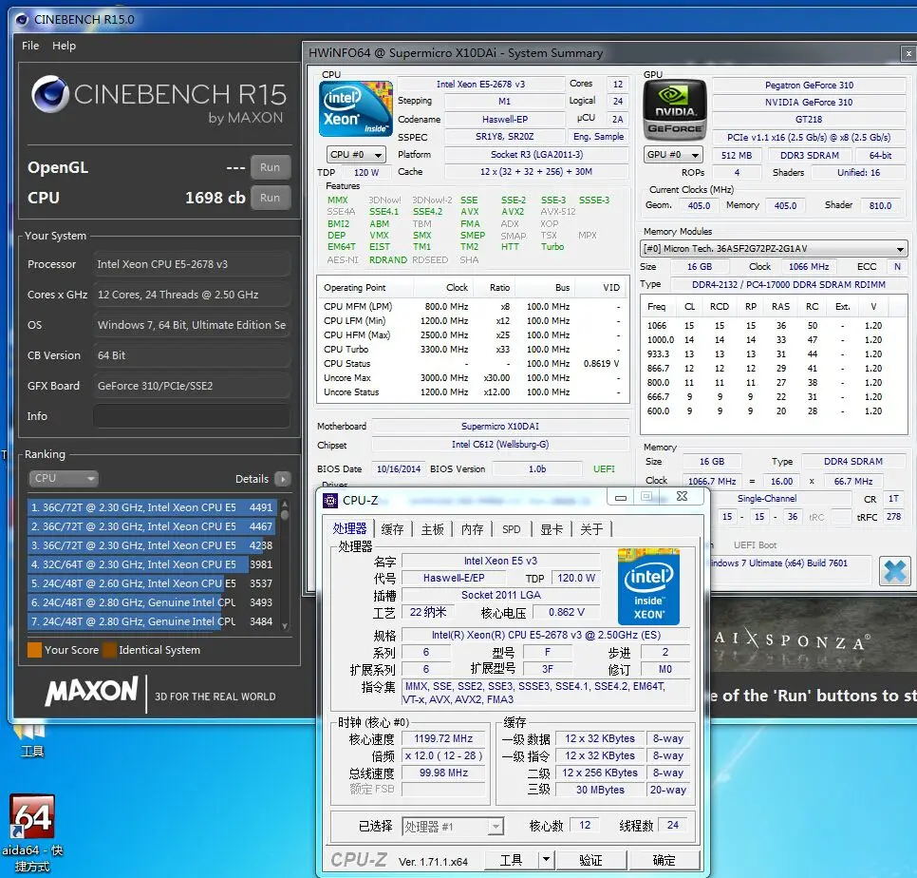
Task: Minimize the CPU-Z window
Action: tap(621, 497)
